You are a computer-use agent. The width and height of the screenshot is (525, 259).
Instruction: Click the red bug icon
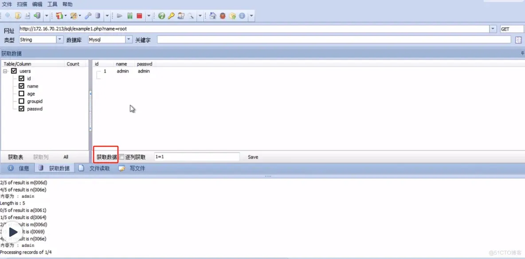coord(222,15)
